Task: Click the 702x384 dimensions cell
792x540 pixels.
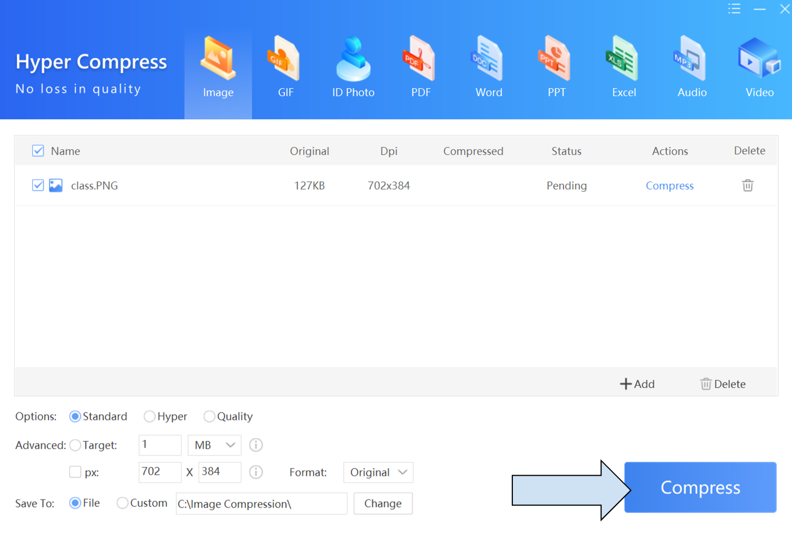Action: (389, 185)
